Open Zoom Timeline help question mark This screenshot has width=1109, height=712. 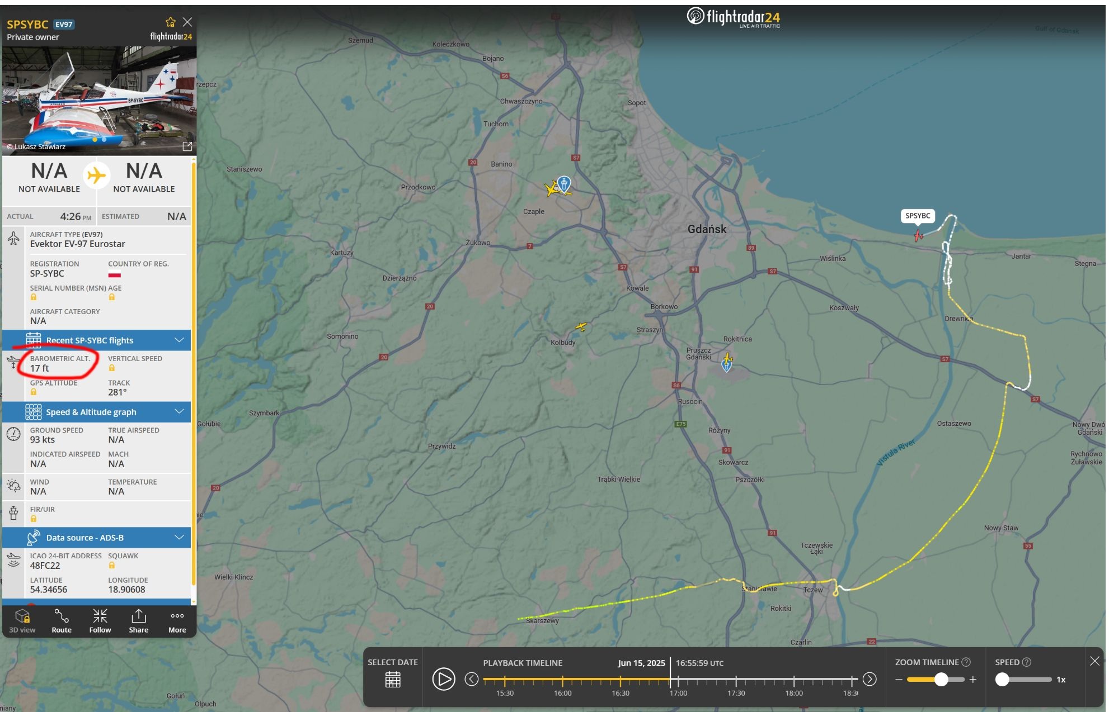pos(966,662)
